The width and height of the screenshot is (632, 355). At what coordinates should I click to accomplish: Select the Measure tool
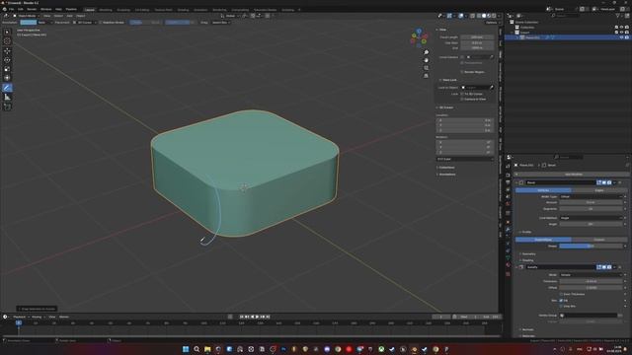click(x=7, y=97)
